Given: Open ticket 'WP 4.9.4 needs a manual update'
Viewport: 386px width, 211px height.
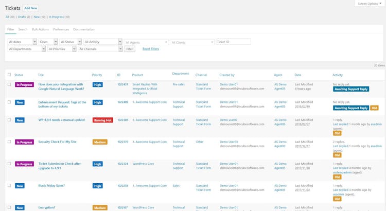Looking at the screenshot, I should [x=62, y=120].
